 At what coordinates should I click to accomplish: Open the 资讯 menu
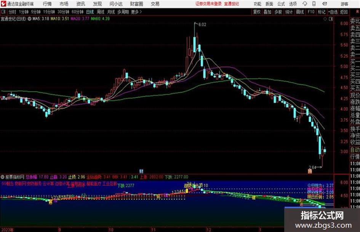[x=81, y=4]
